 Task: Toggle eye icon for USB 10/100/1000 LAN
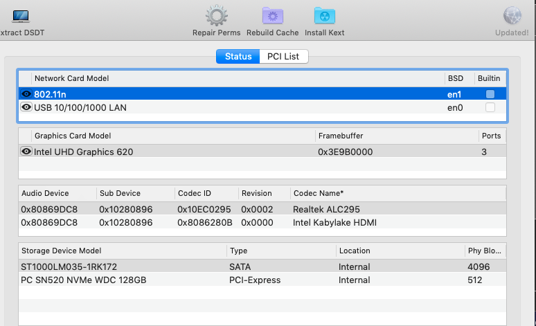tap(26, 107)
